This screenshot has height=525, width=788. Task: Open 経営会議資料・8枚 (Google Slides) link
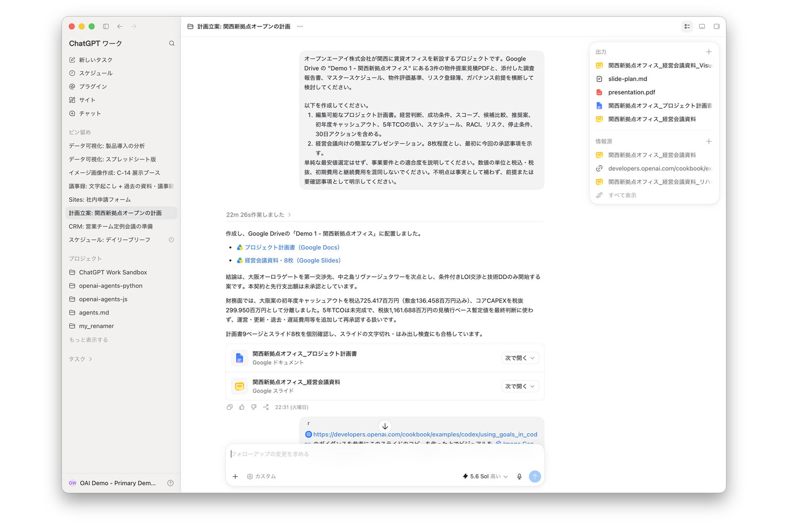(293, 260)
